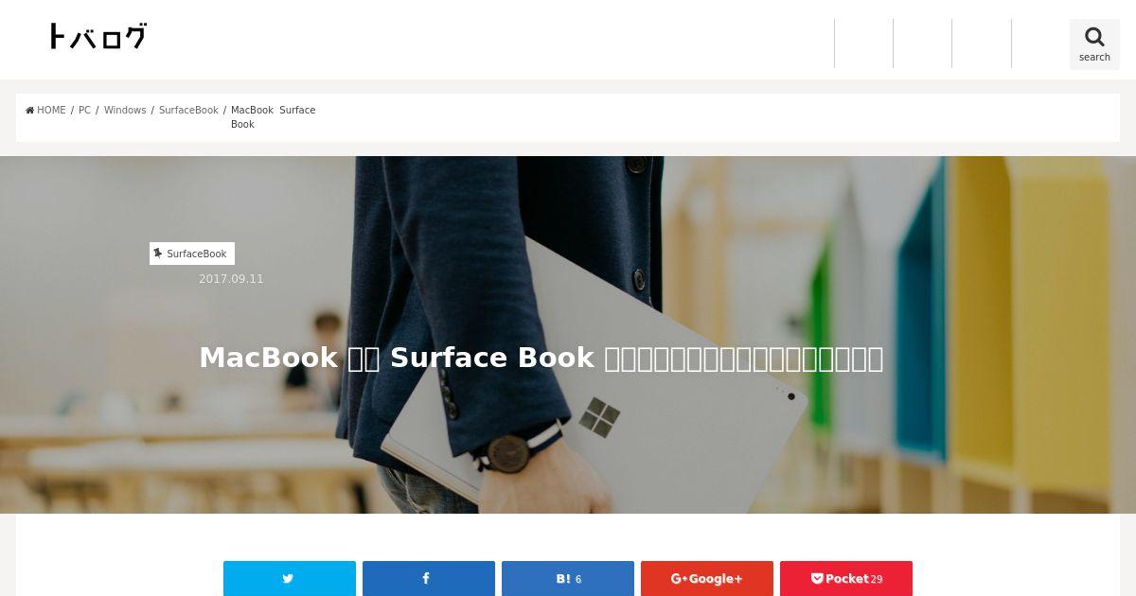Viewport: 1136px width, 596px height.
Task: Save the article to Pocket
Action: 846,578
